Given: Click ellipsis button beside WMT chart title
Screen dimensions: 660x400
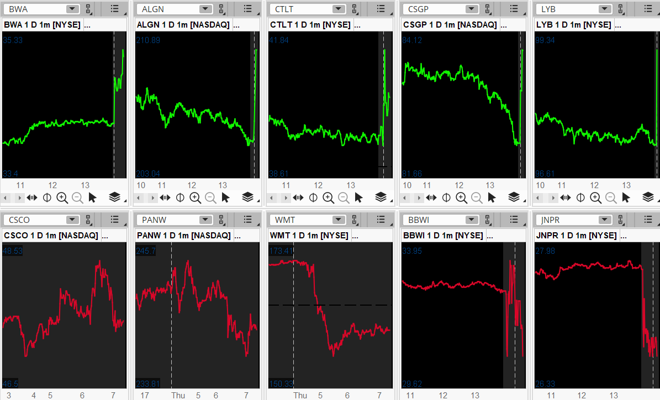Looking at the screenshot, I should click(355, 236).
